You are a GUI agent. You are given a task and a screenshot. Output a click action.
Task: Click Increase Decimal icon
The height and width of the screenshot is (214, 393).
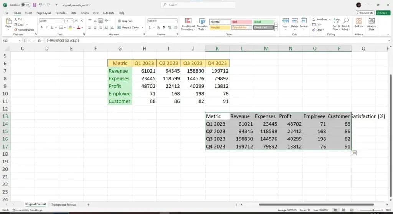point(170,27)
